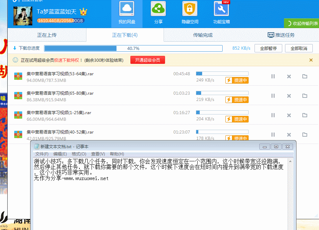Open folder location for 集中营易语言学习视频(53-64集).rar
Viewport: 319px width, 230px height.
tap(304, 76)
